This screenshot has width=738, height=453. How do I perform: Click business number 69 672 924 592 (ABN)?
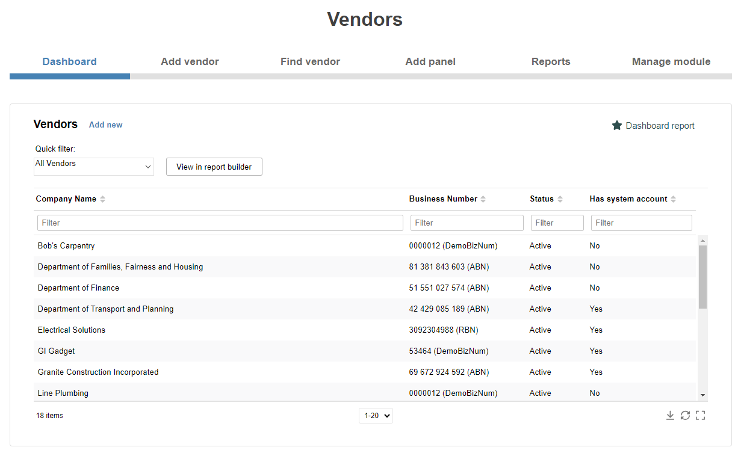pos(449,372)
